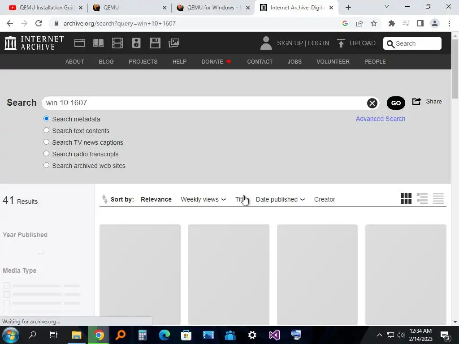This screenshot has height=344, width=459.
Task: Reload the page
Action: pos(39,23)
